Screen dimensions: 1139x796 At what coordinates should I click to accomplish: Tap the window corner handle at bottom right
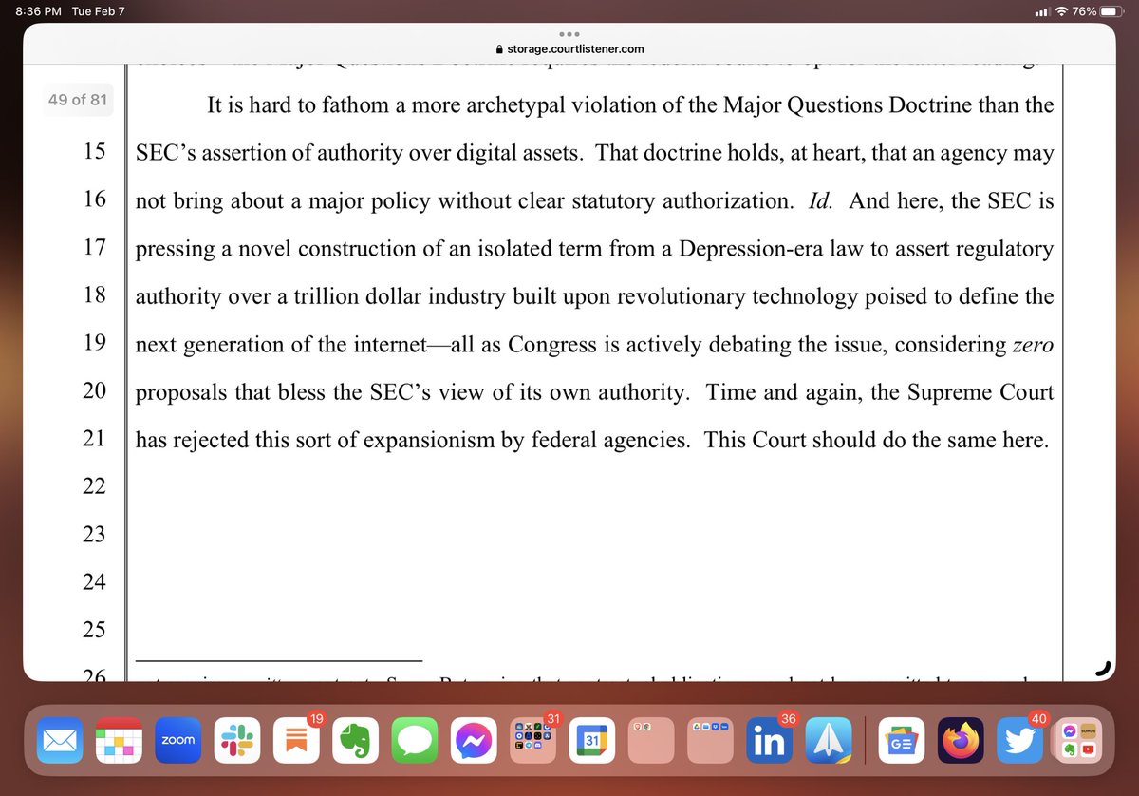tap(1103, 669)
